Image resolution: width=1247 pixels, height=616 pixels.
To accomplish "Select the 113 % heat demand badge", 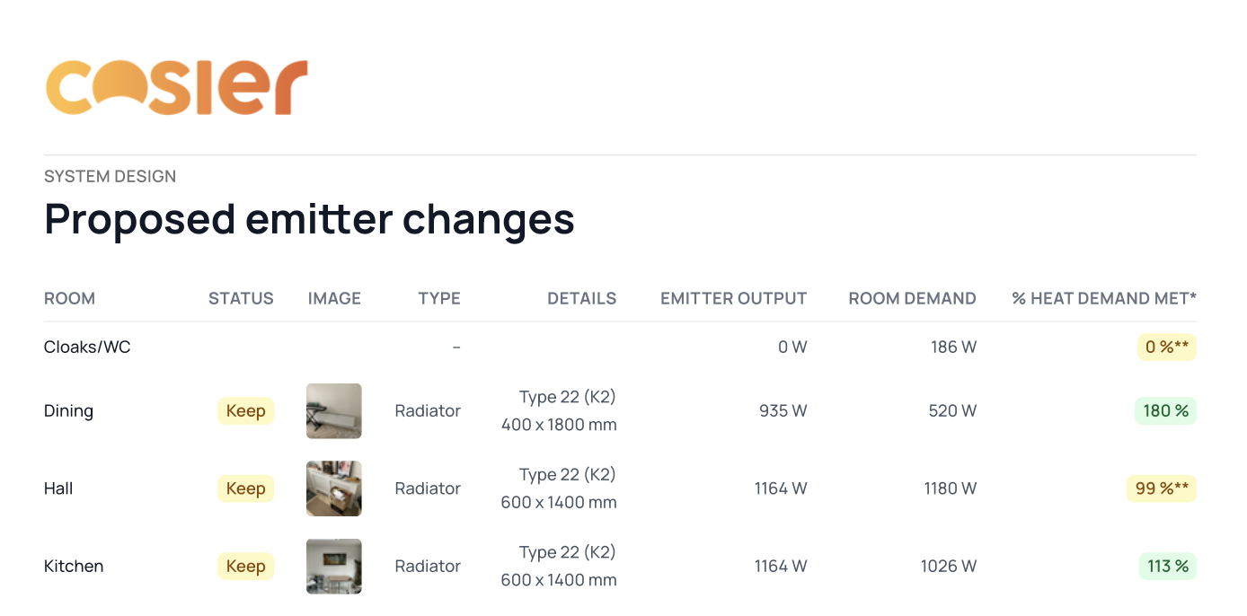I will click(1167, 567).
